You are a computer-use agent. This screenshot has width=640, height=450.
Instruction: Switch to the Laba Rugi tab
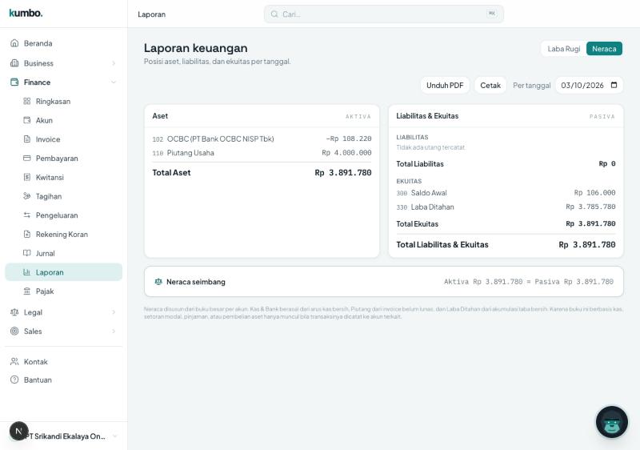coord(564,49)
